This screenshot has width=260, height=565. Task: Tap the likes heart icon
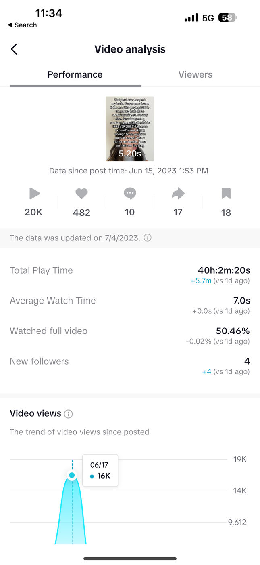point(81,194)
